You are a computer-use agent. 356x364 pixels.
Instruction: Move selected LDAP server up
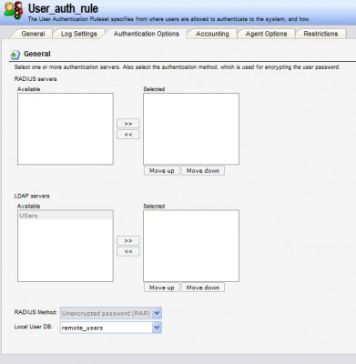162,288
